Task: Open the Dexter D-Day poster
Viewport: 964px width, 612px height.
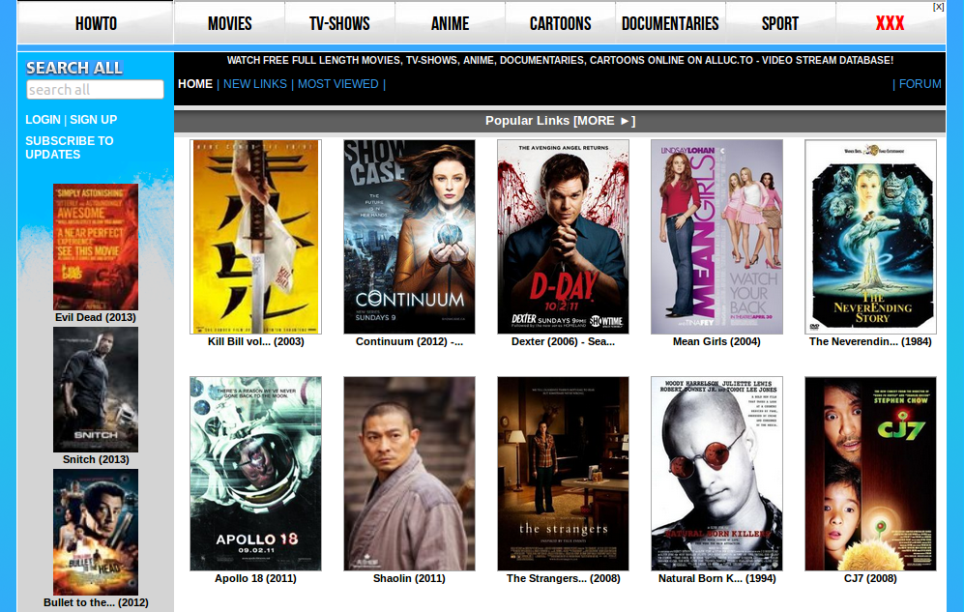Action: [x=563, y=237]
